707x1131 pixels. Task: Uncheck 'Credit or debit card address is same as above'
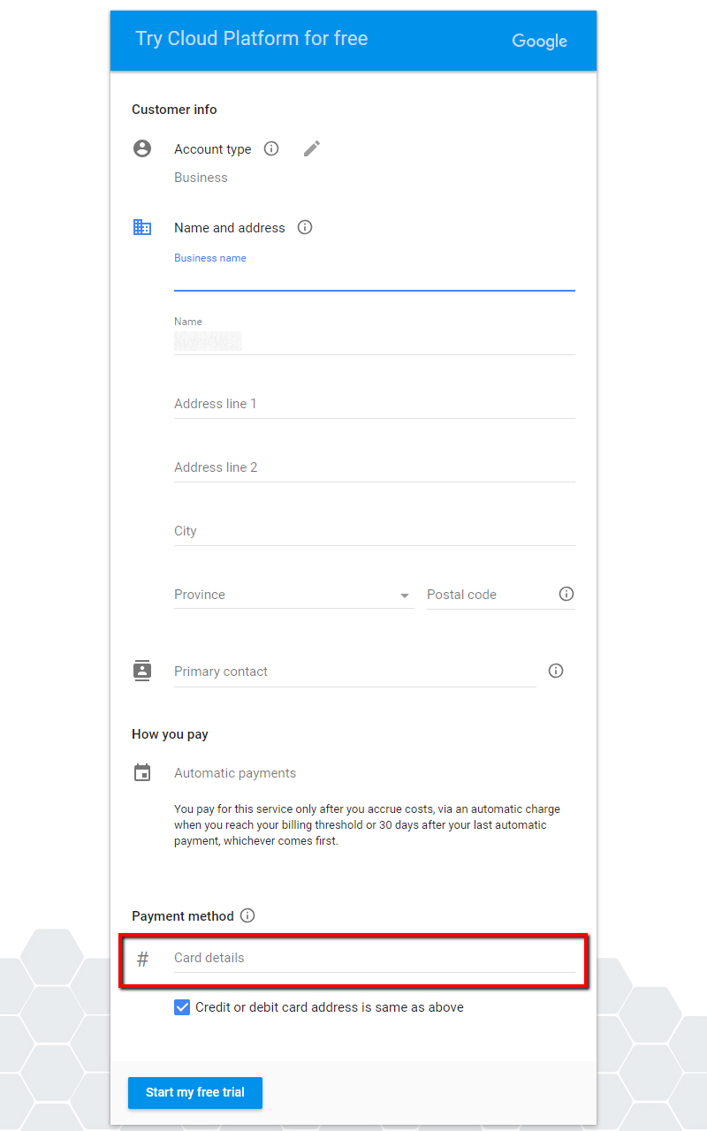point(182,1006)
